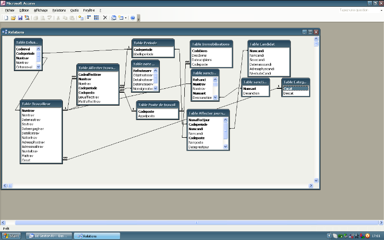The height and width of the screenshot is (240, 384).
Task: Click Show All Relationships icon
Action: coord(96,18)
